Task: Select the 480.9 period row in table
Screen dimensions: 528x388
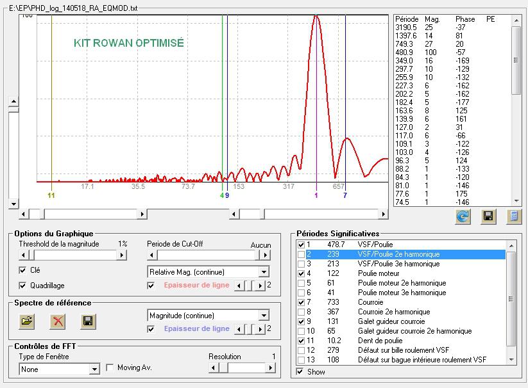Action: pos(452,53)
